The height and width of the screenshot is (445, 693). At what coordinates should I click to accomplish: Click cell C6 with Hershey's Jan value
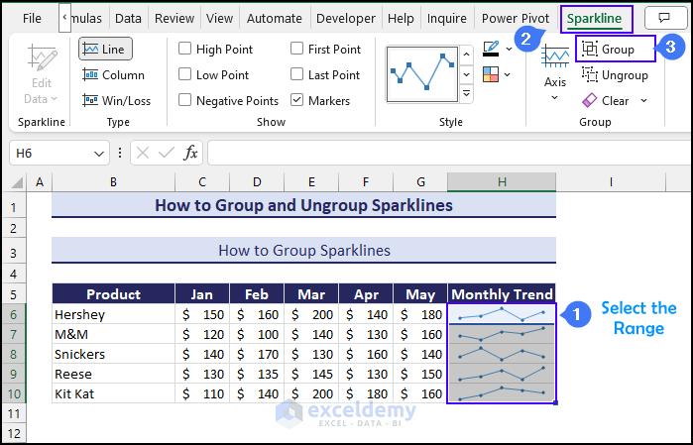coord(202,314)
